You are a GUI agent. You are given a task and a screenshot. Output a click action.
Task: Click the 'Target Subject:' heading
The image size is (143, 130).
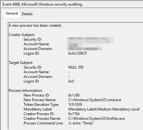21,63
